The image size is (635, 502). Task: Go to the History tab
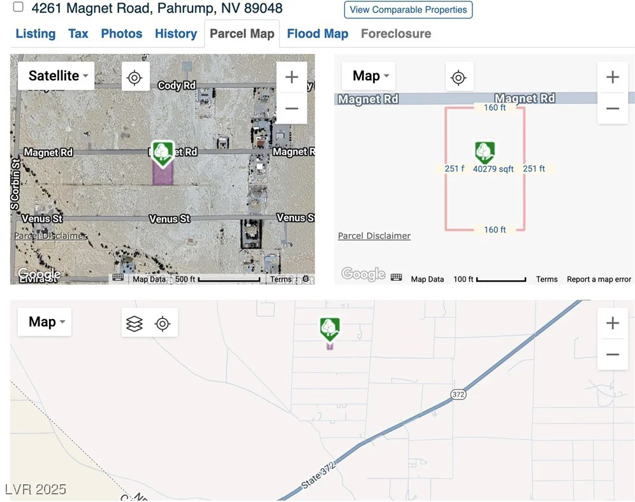click(176, 34)
